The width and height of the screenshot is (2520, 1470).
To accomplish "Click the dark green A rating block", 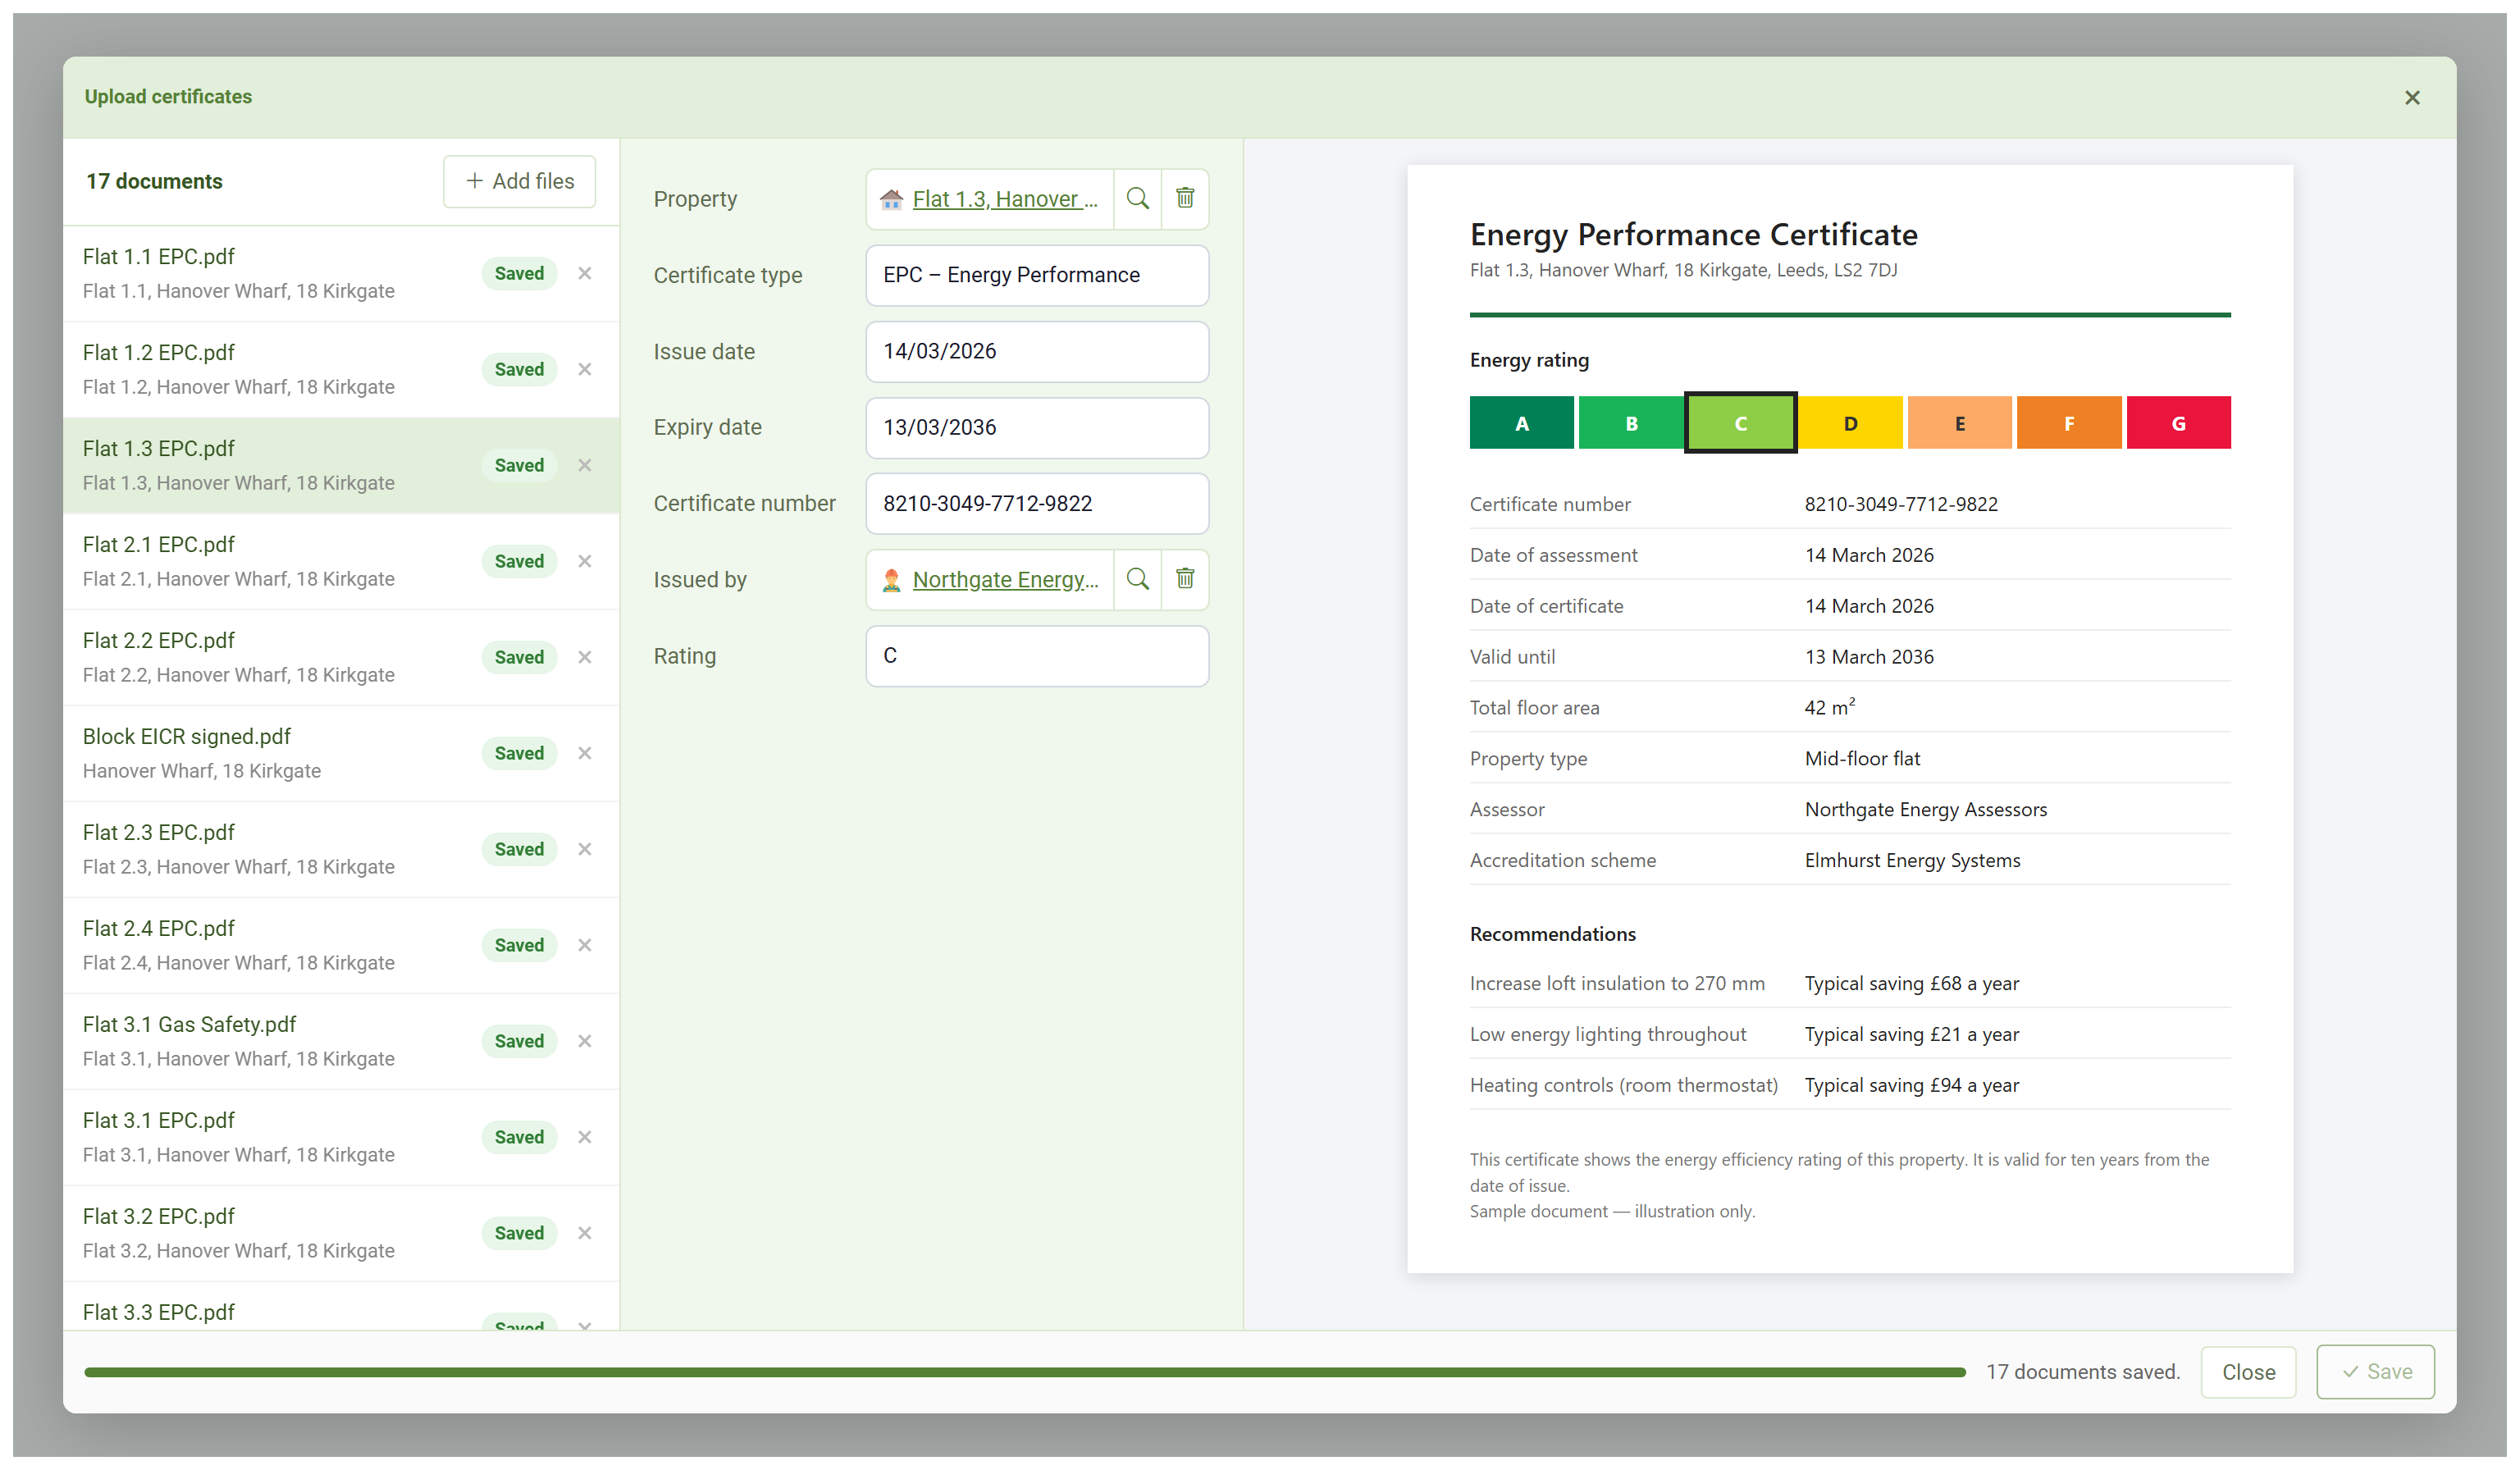I will (x=1521, y=423).
